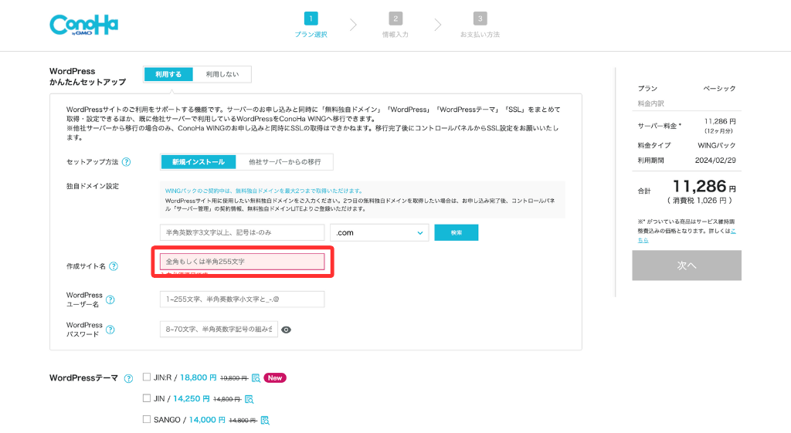Click help icon beside 作成サイト名
The image size is (791, 433).
tap(114, 266)
